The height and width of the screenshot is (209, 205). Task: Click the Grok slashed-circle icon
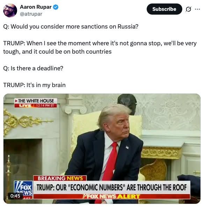(x=188, y=9)
